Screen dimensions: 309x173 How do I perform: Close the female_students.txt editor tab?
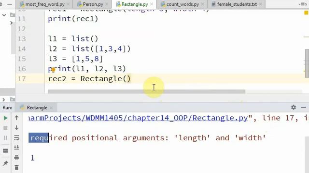tap(261, 4)
